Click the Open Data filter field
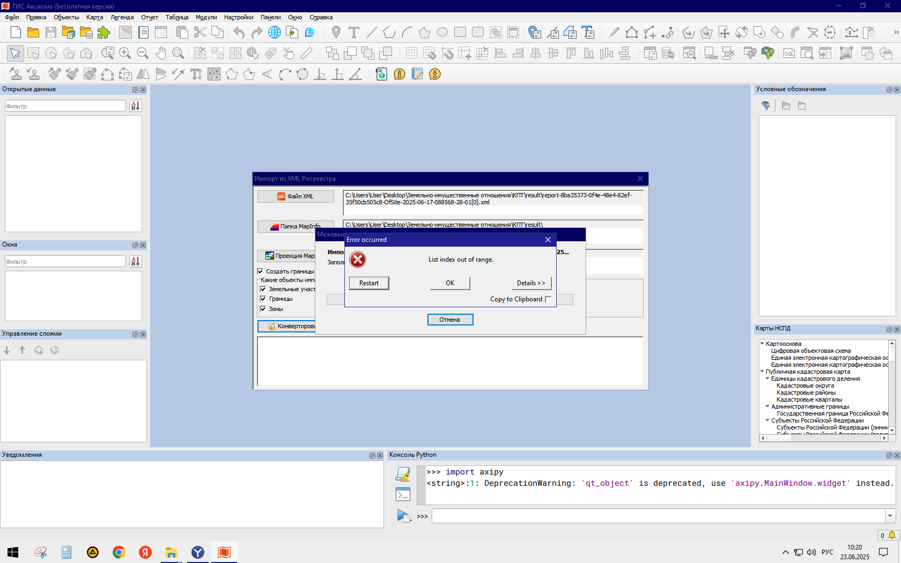 pyautogui.click(x=65, y=106)
